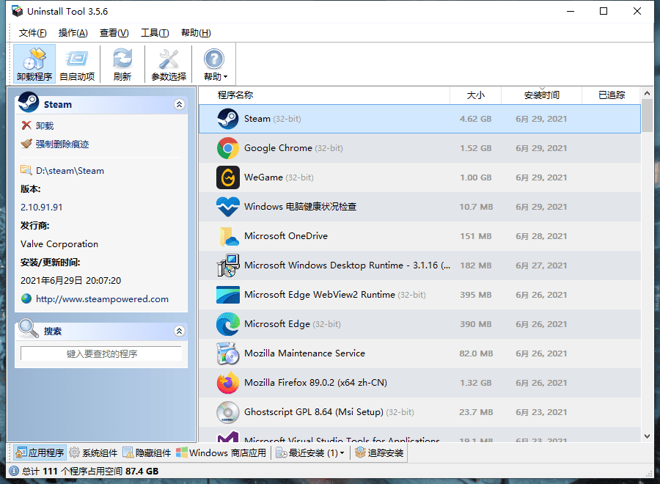Collapse the 搜索 search panel chevron
Screen dimensions: 660x484
tap(180, 331)
